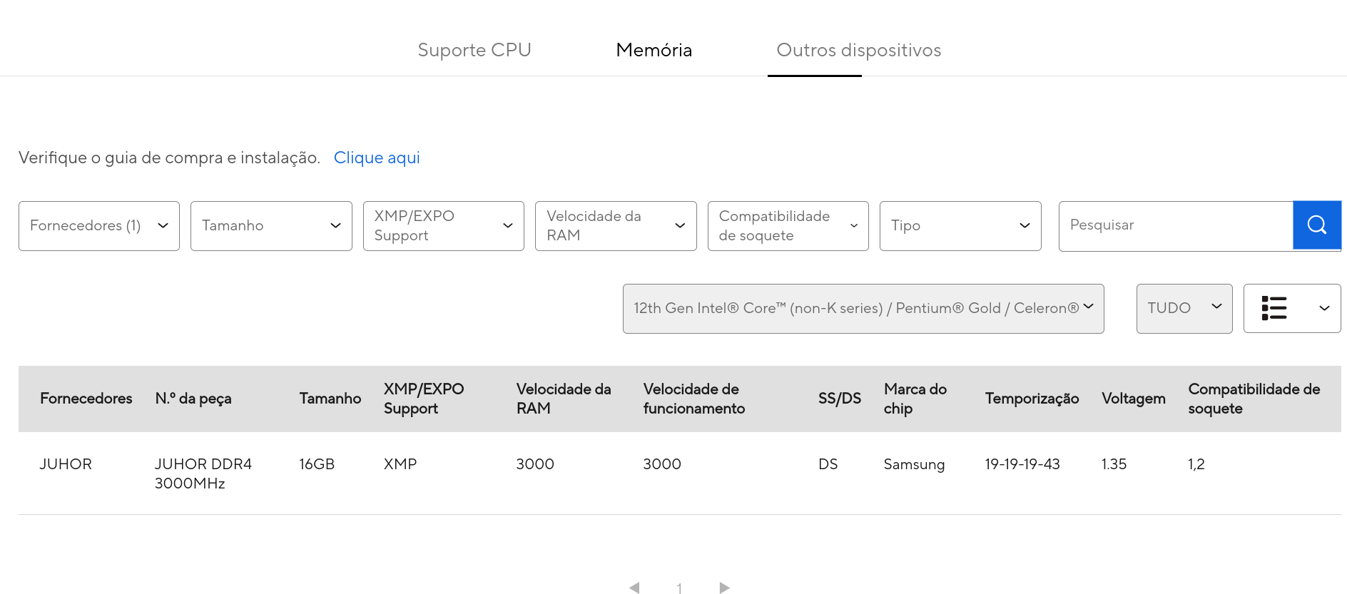Follow the Clique aqui link
The height and width of the screenshot is (594, 1347).
point(377,158)
